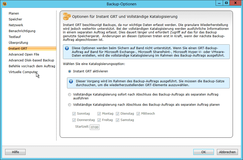Toggle the Samstag checkbox
Screen dimensions: 243x160
118,120
